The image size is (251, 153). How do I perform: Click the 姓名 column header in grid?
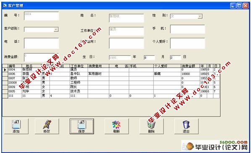coord(31,66)
